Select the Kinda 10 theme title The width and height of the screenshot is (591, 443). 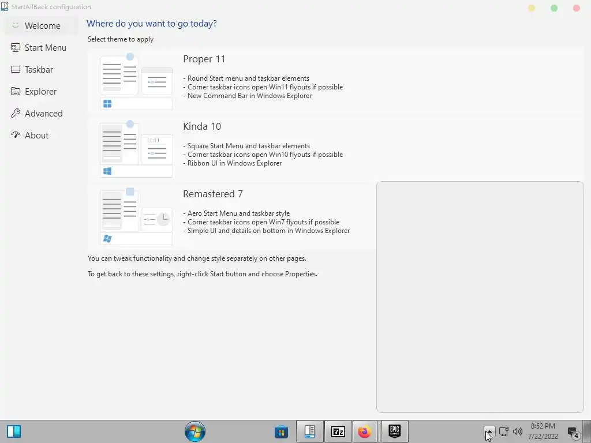tap(202, 126)
